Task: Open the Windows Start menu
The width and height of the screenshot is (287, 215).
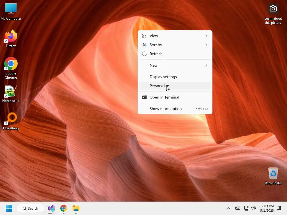Action: pos(9,208)
